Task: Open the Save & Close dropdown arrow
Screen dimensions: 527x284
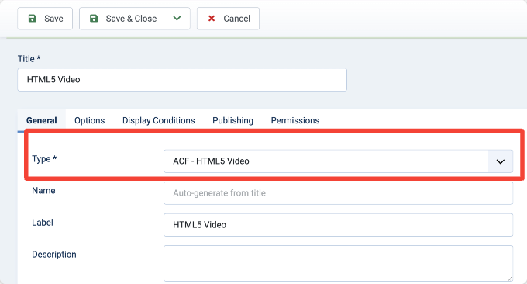Action: [x=177, y=19]
